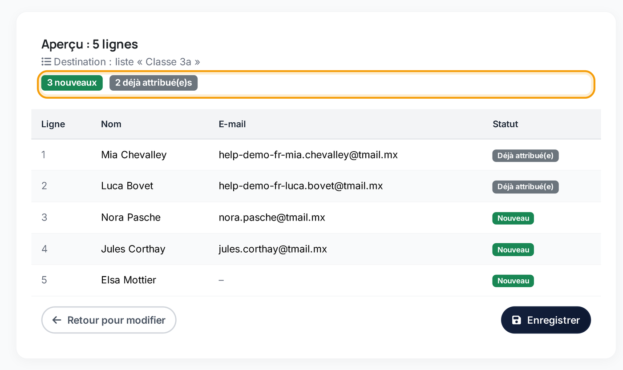Screen dimensions: 623x370
Task: Click the Nom column header
Action: 111,124
